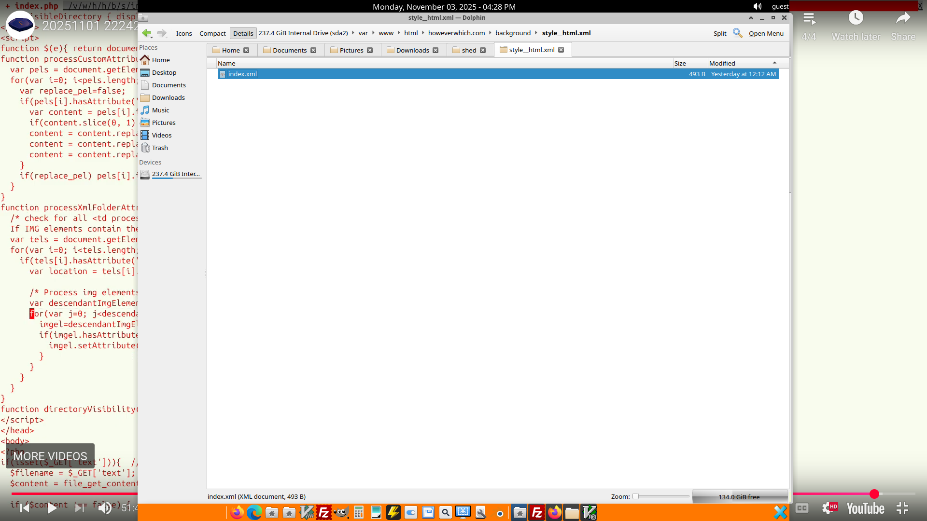Launch Microsoft Edge from the taskbar
This screenshot has height=521, width=927.
254,513
